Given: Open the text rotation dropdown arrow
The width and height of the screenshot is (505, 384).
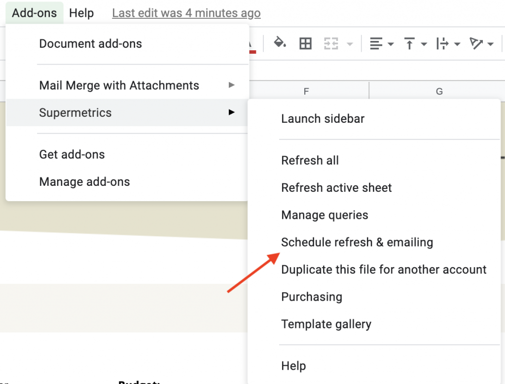Looking at the screenshot, I should pos(490,44).
